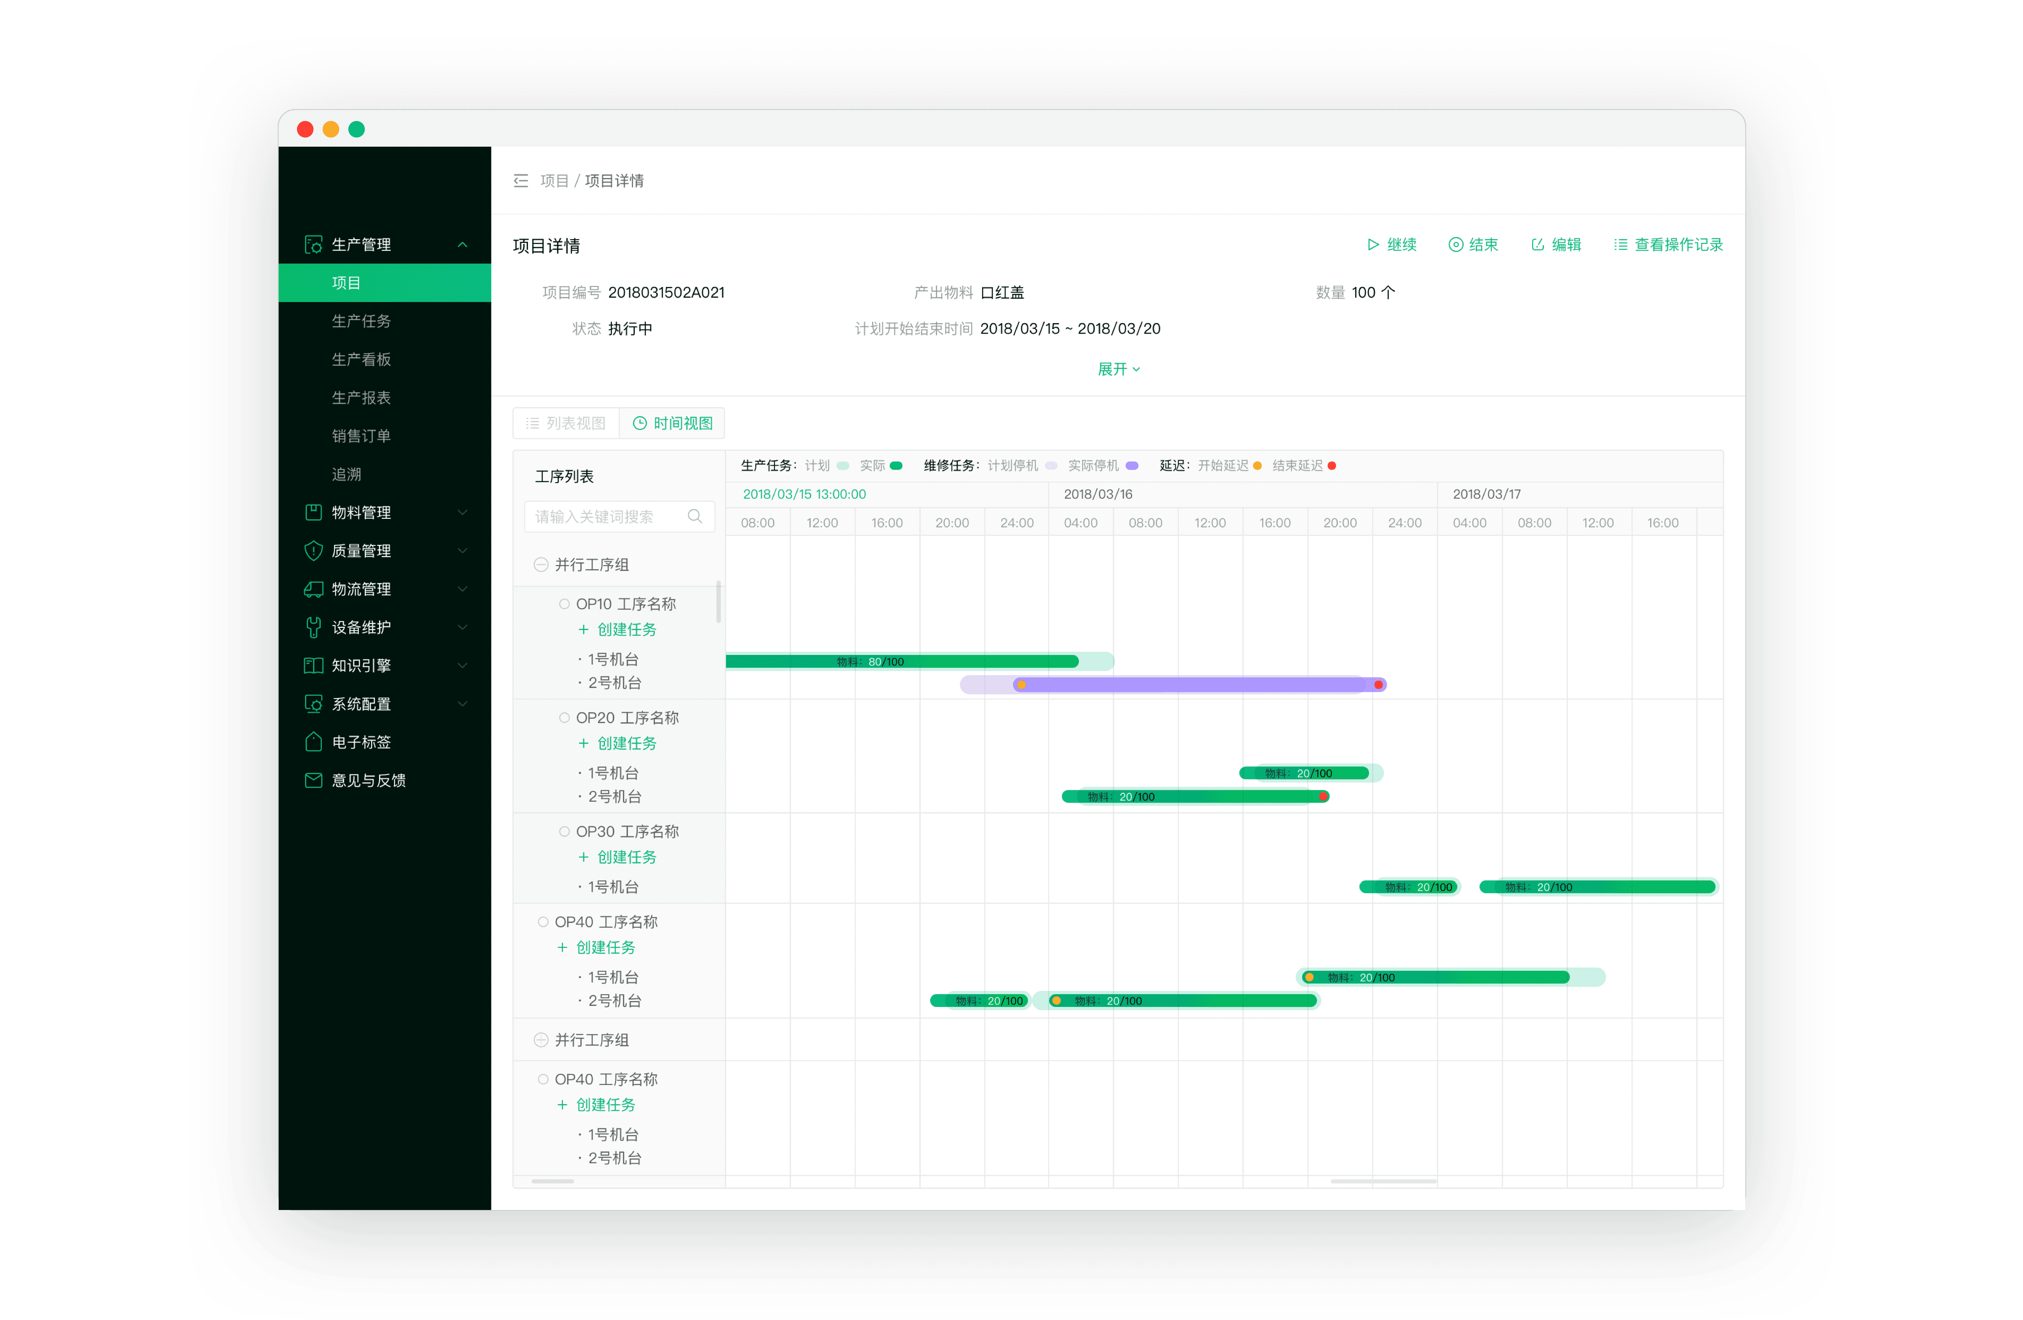Click the 电子标签 tag icon
The width and height of the screenshot is (2023, 1320).
[313, 742]
